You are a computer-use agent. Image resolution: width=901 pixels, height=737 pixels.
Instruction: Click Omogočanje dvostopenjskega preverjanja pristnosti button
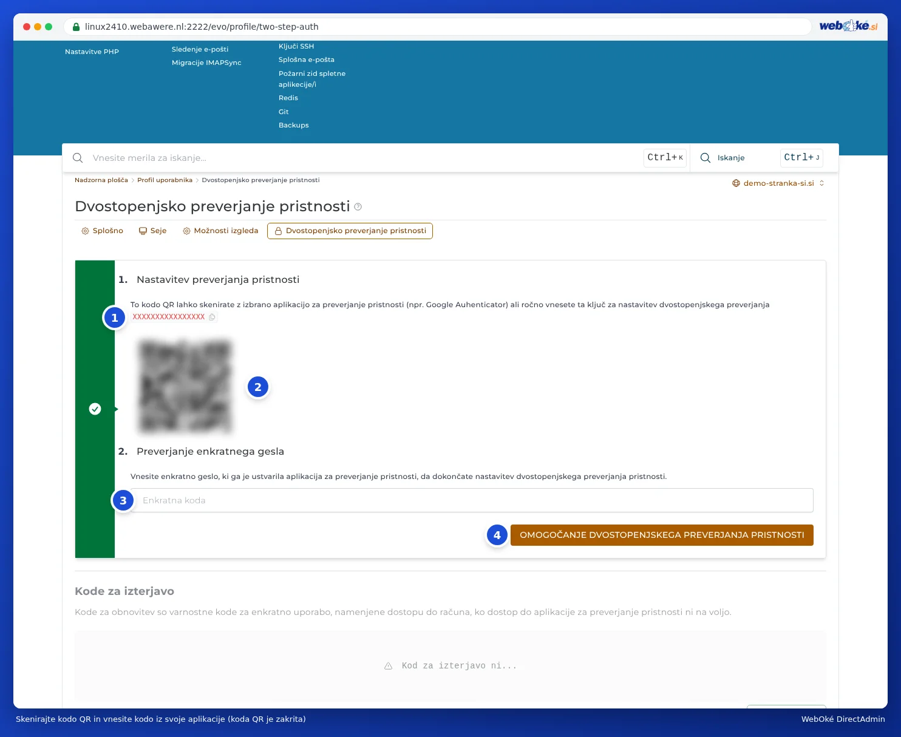pyautogui.click(x=662, y=535)
